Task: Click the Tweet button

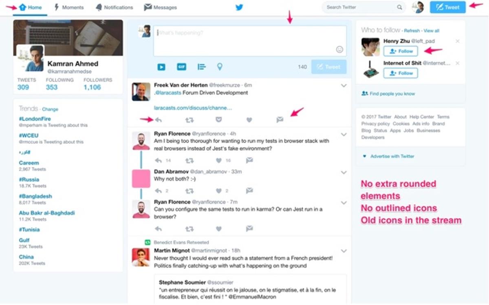Action: [447, 7]
